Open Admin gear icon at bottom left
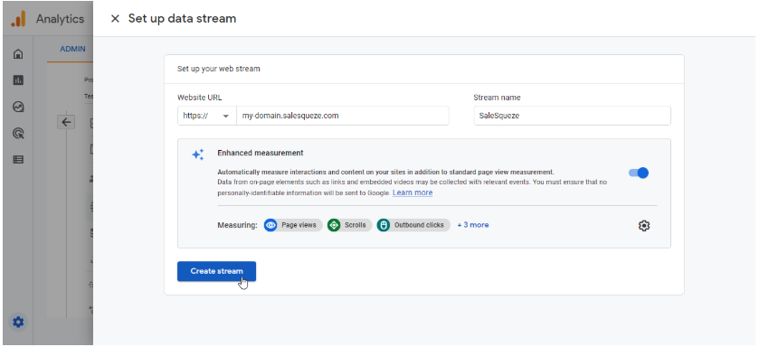Viewport: 759px width, 347px height. click(18, 322)
